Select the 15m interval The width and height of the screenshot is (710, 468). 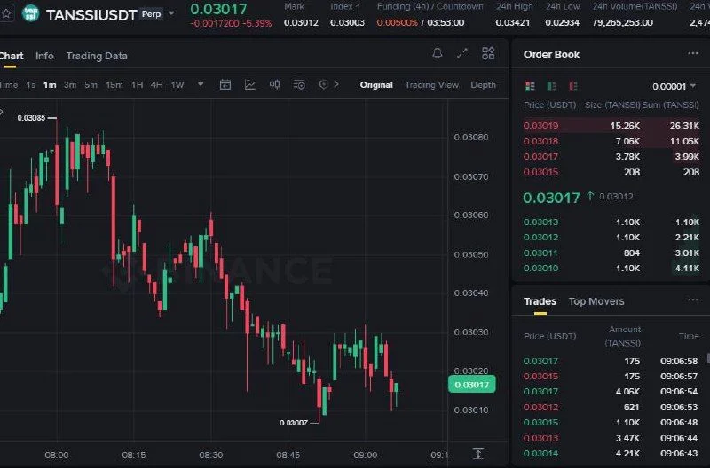pos(114,84)
